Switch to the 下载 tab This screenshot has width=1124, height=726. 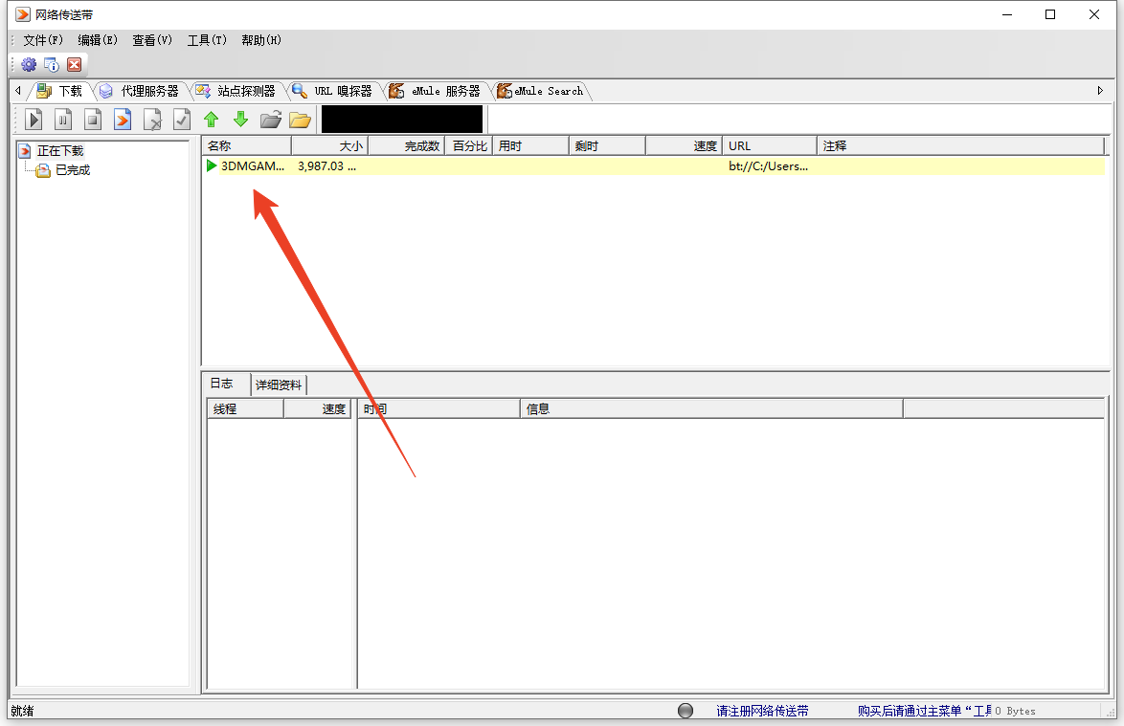pyautogui.click(x=60, y=91)
